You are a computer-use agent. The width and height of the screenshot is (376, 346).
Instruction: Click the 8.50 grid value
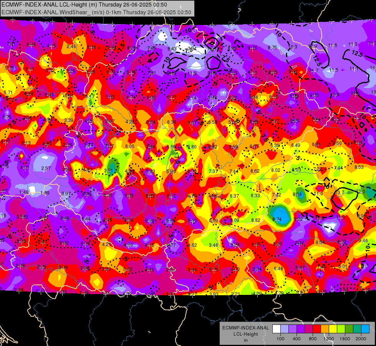coord(337,143)
